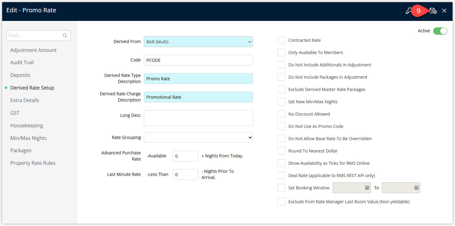Click booking window start date field
The image size is (455, 226).
point(352,188)
